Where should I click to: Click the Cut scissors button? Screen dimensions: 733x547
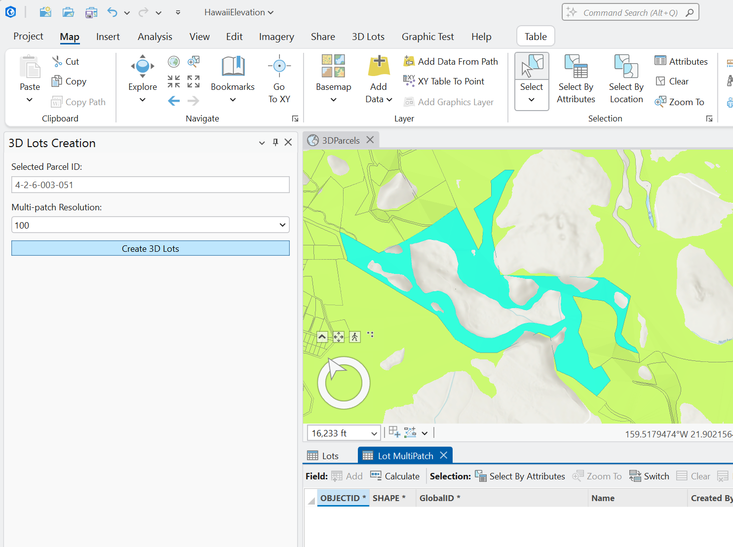tap(66, 61)
